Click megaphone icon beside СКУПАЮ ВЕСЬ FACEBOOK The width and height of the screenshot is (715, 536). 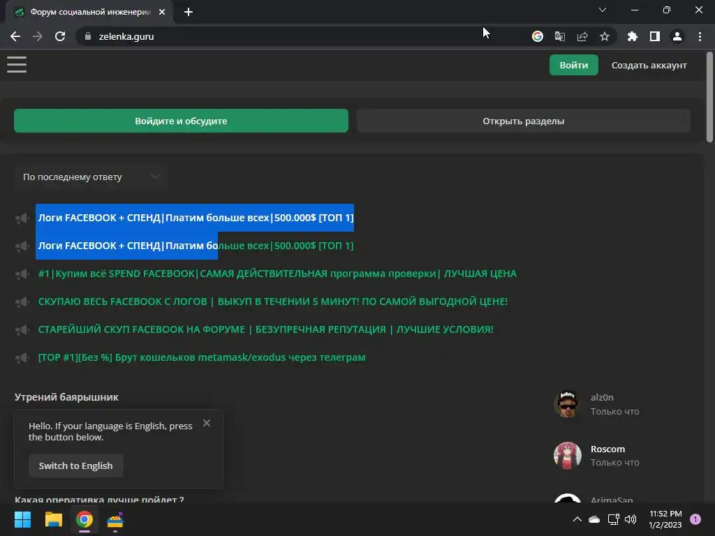(22, 301)
